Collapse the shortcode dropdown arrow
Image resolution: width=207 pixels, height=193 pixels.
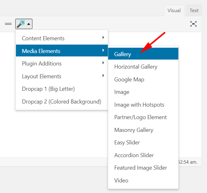(29, 24)
